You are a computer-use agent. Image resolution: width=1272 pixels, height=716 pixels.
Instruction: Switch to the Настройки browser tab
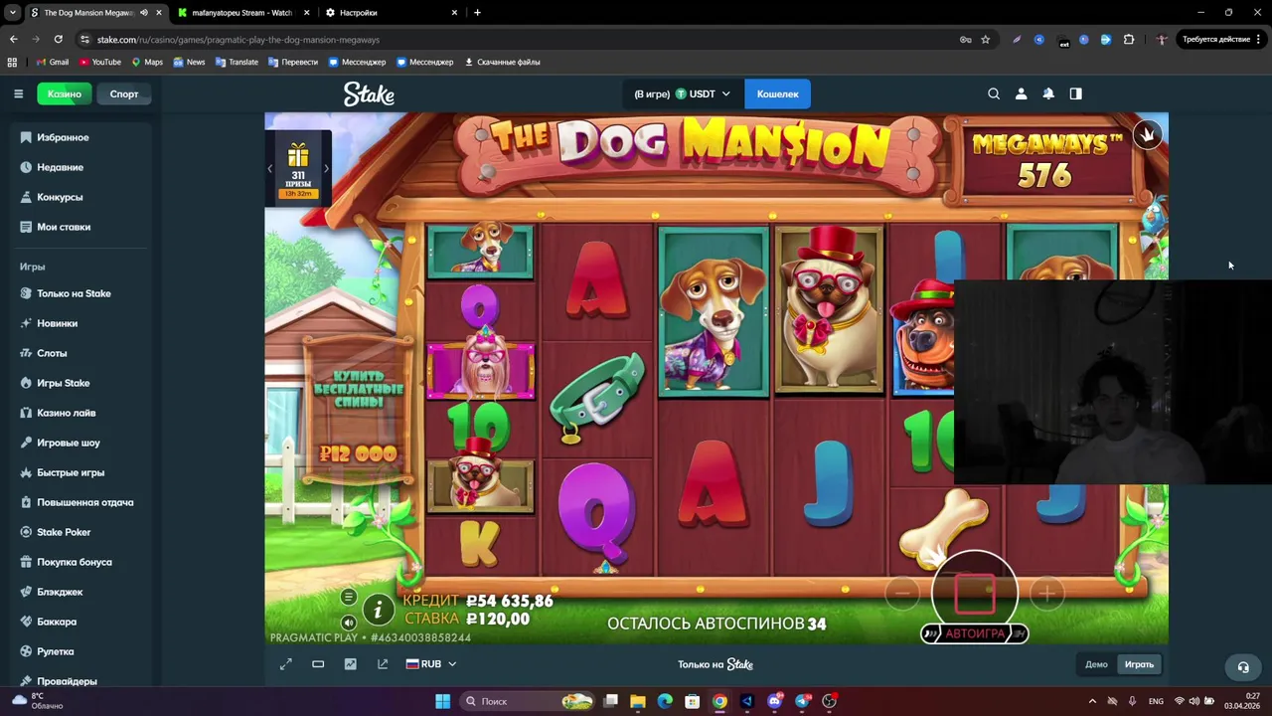(392, 13)
